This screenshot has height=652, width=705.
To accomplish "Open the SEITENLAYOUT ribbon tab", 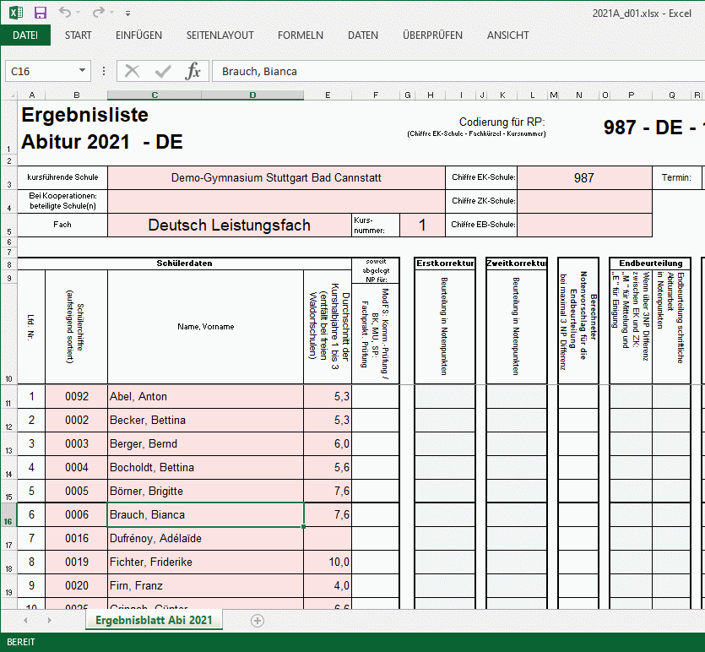I will (x=220, y=35).
